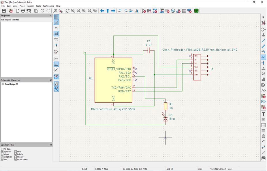Click the Save icon in toolbar
The image size is (267, 171).
[4, 11]
